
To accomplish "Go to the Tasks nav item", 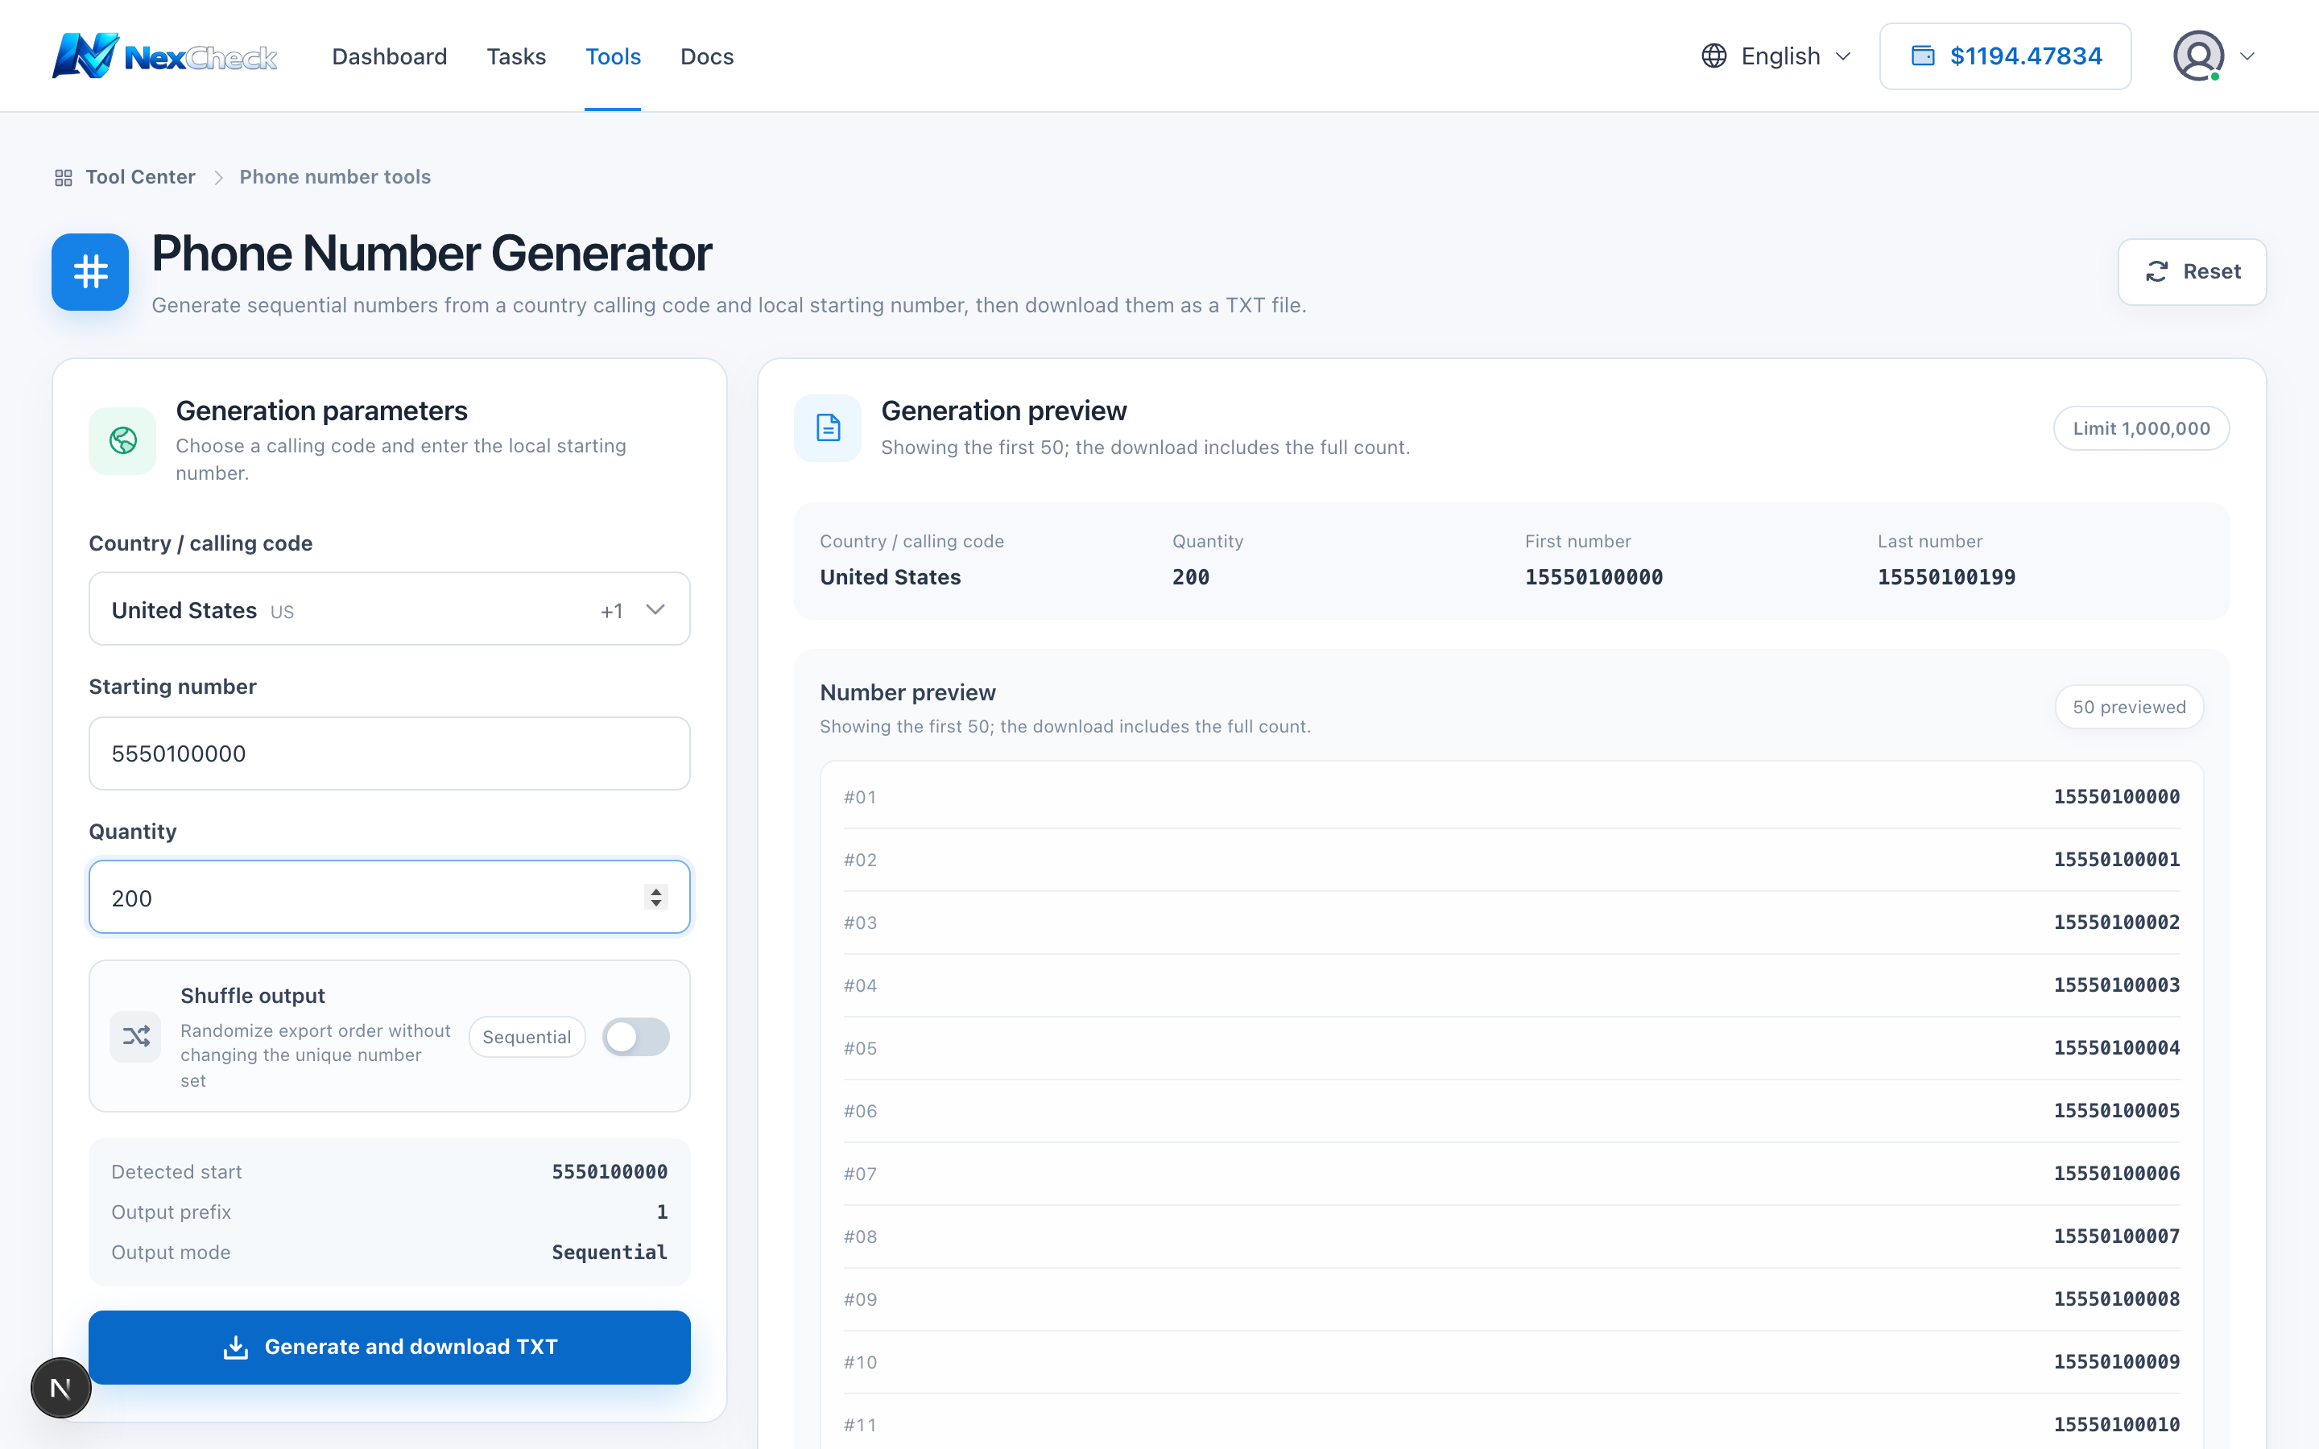I will 515,56.
